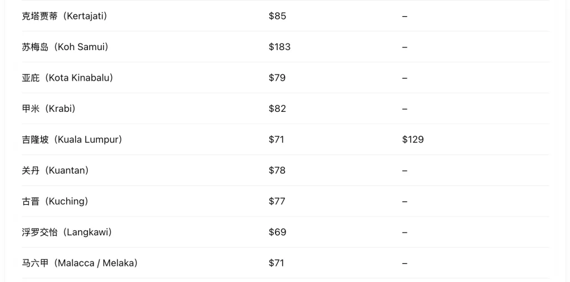
Task: Select the Kuala Lumpur destination name
Action: [72, 140]
